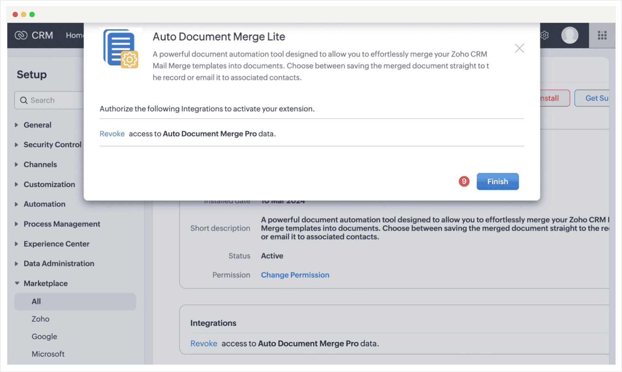This screenshot has height=372, width=622.
Task: Select Channels in the Setup sidebar
Action: click(x=40, y=164)
